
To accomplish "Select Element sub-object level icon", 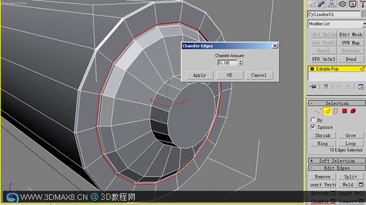I will pos(353,111).
